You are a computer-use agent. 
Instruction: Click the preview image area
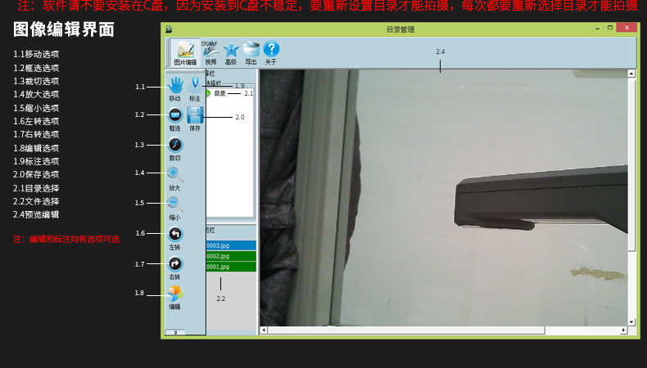[444, 198]
